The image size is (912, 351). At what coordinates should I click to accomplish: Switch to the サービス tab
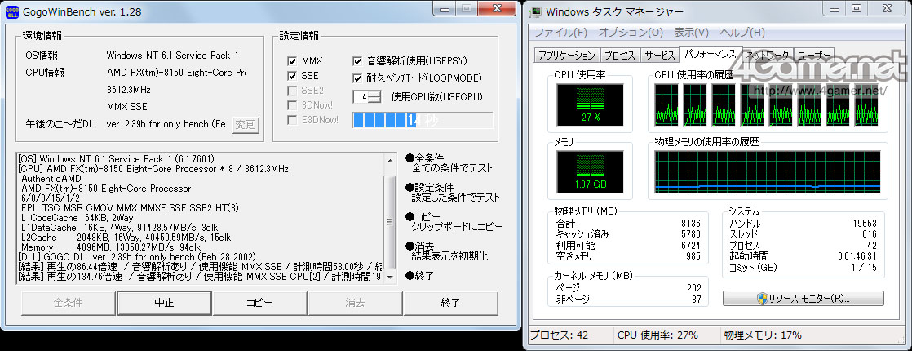tap(660, 56)
